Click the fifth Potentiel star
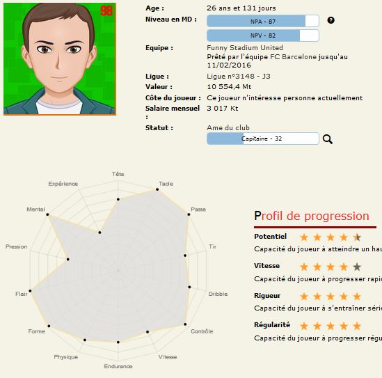 tap(357, 237)
